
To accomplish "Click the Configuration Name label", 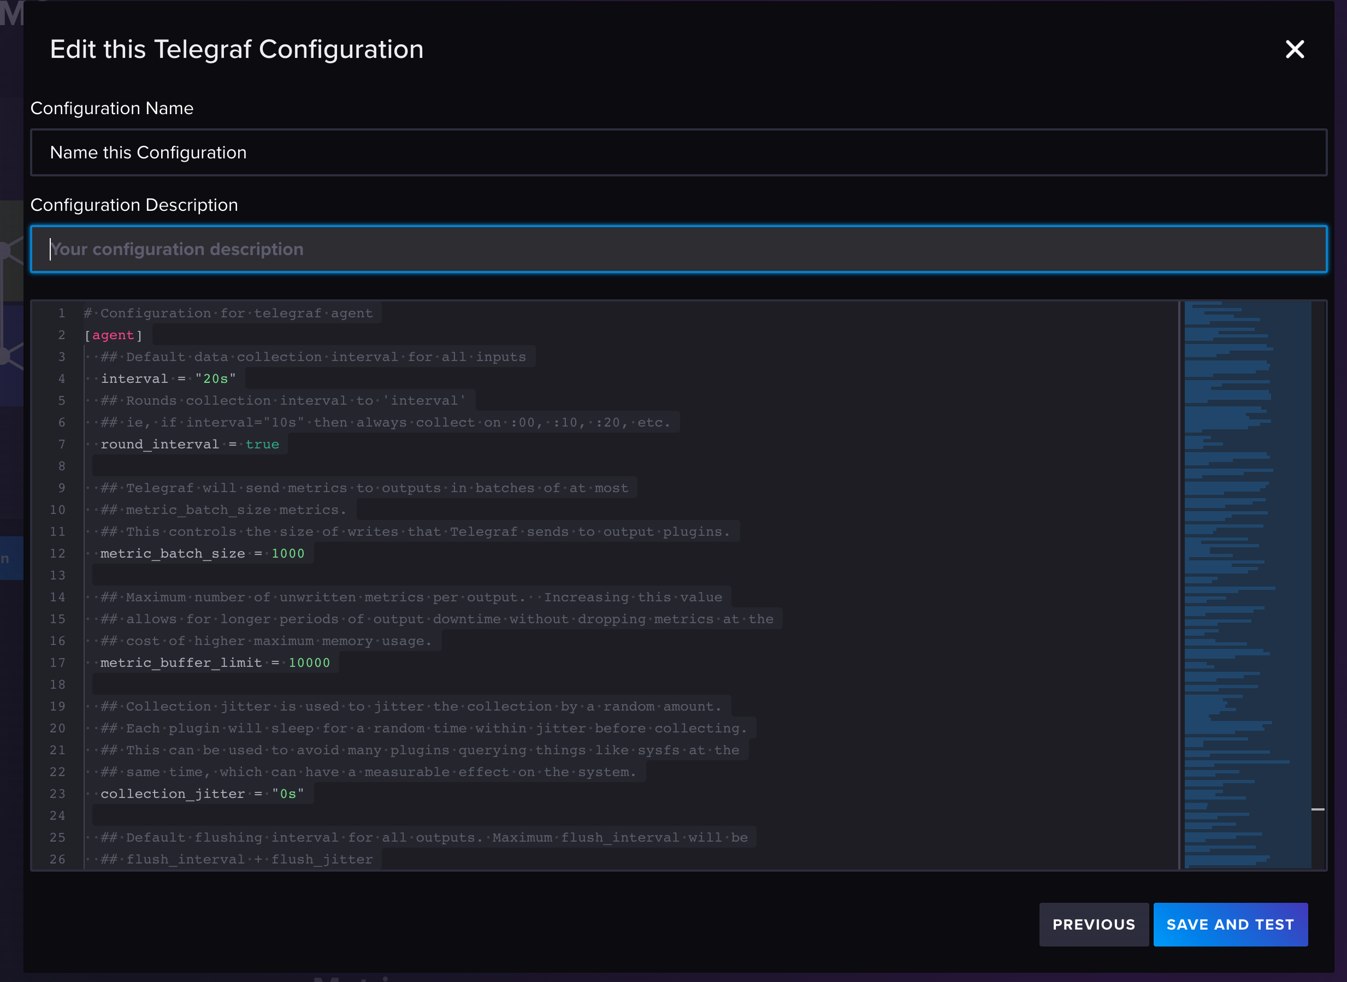I will (112, 108).
